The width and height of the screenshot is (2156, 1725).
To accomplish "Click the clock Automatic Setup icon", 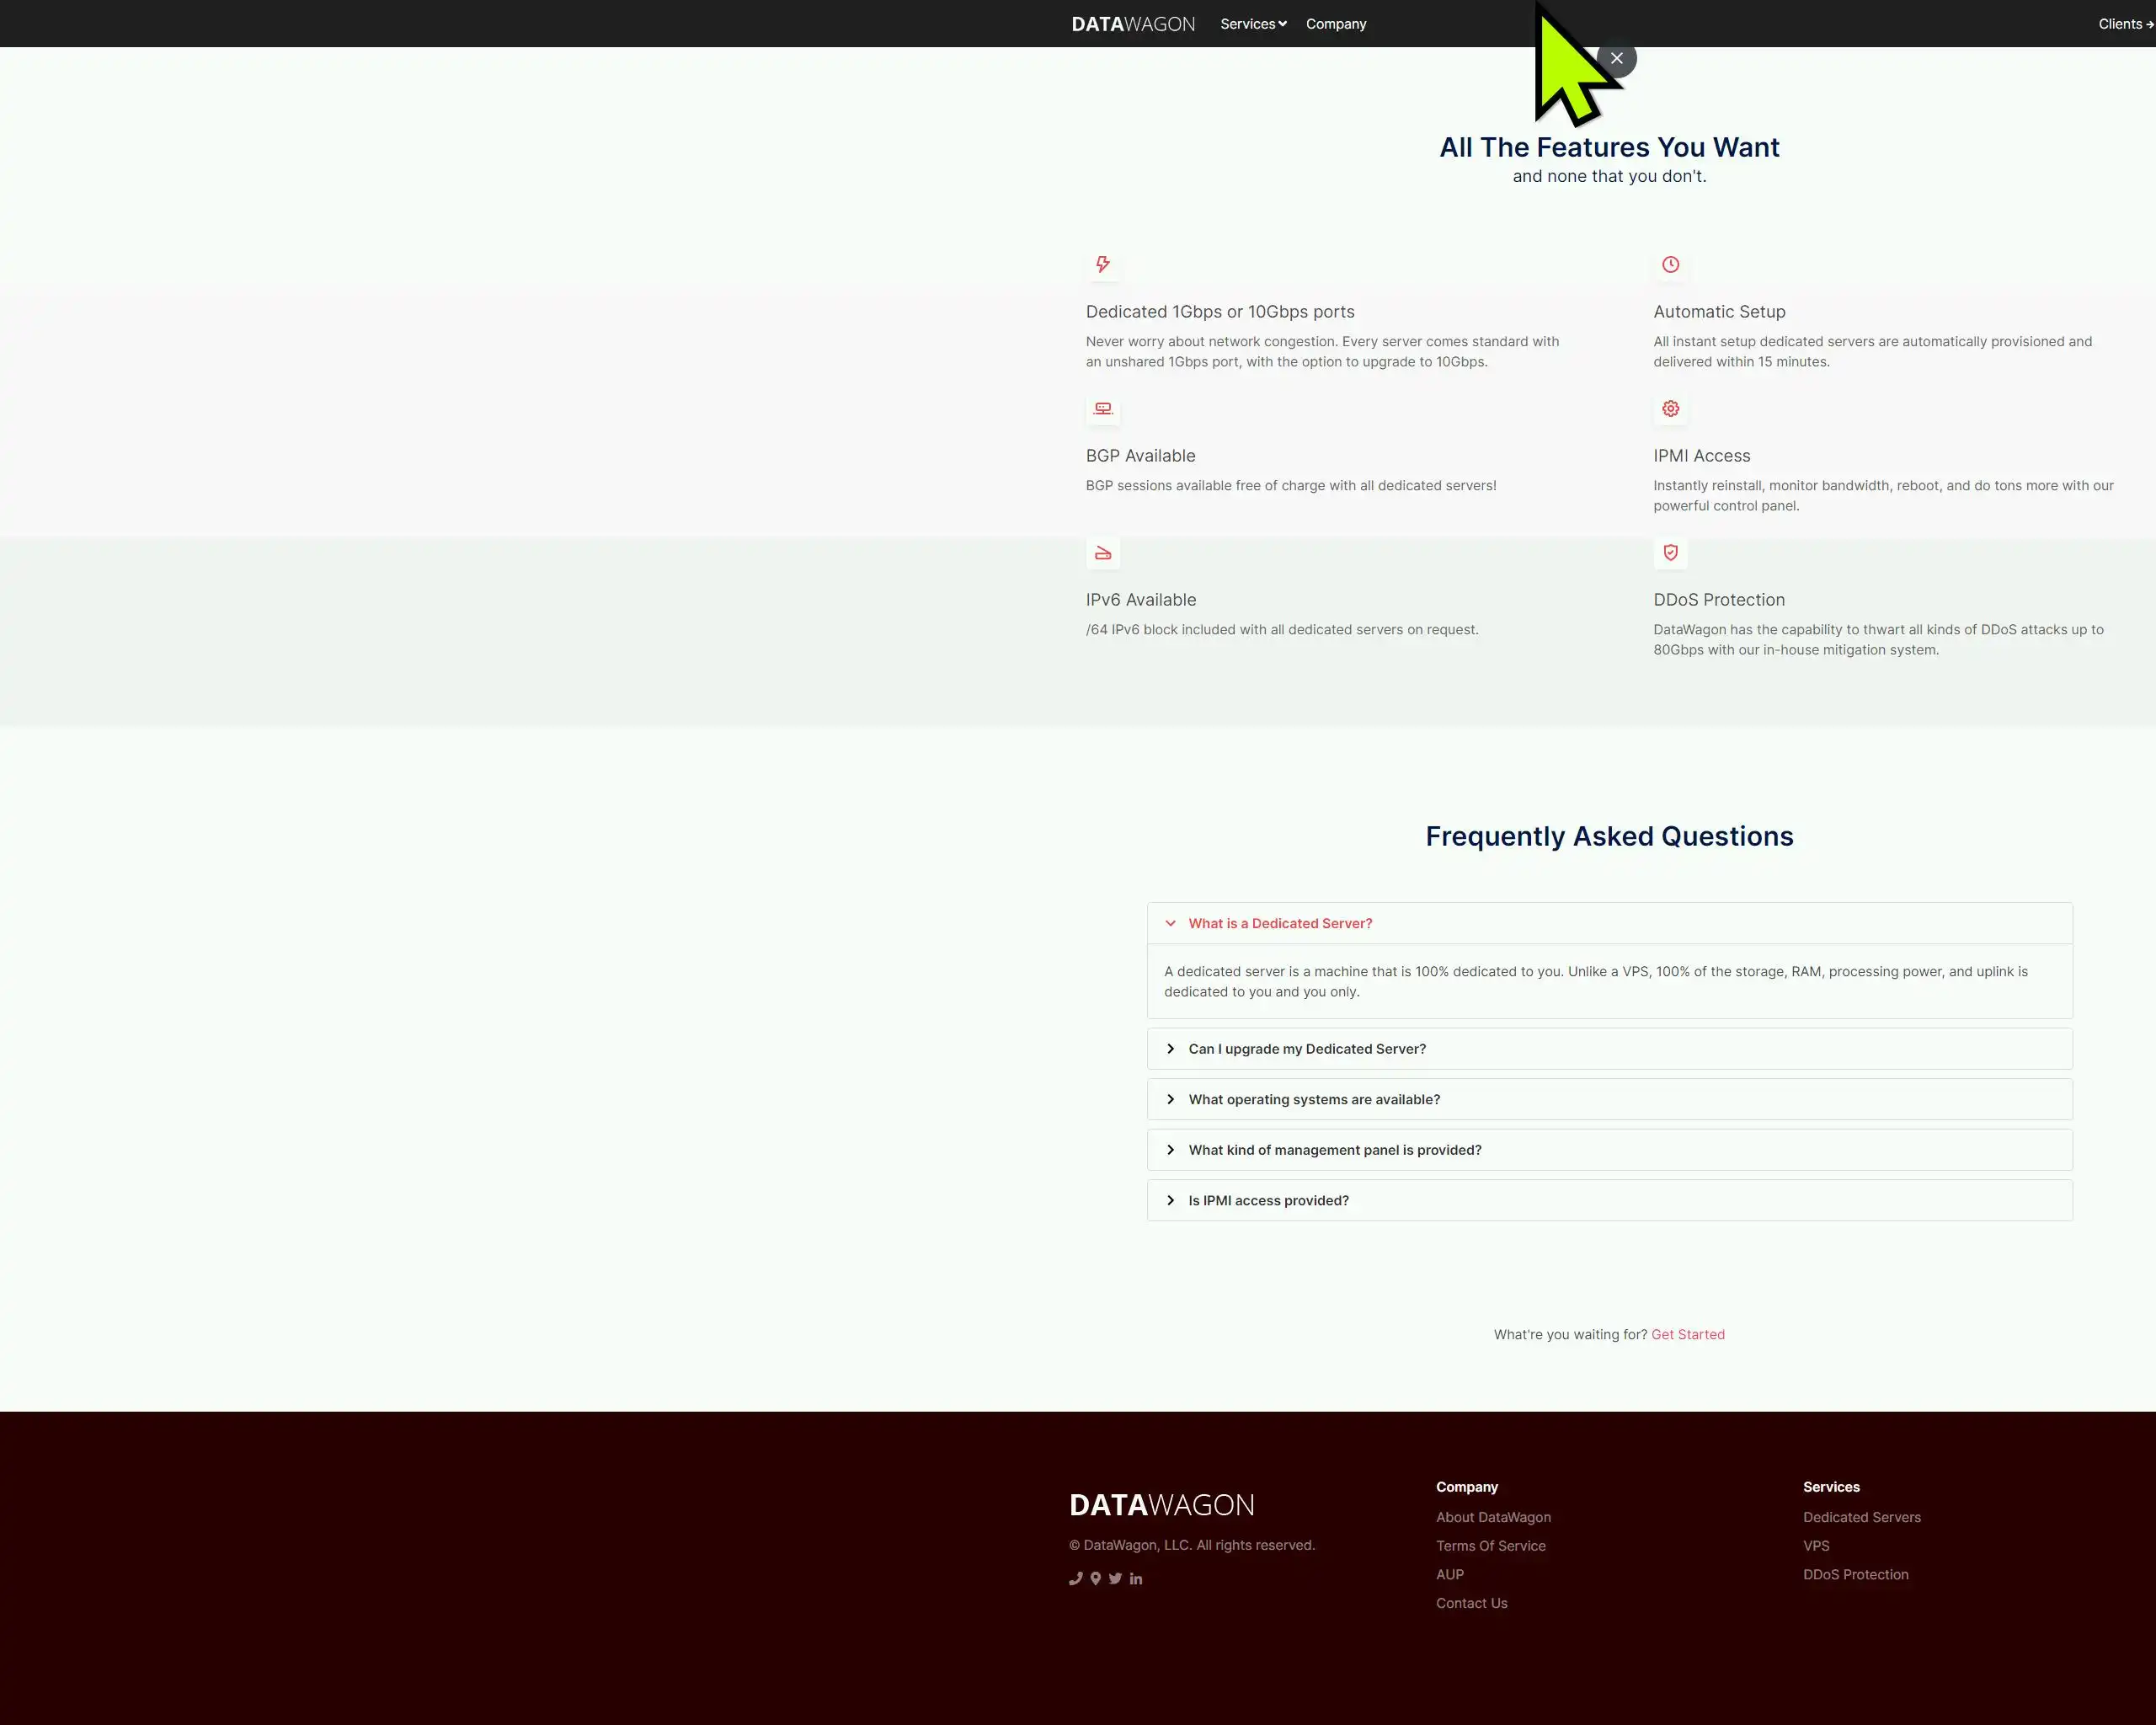I will coord(1670,265).
